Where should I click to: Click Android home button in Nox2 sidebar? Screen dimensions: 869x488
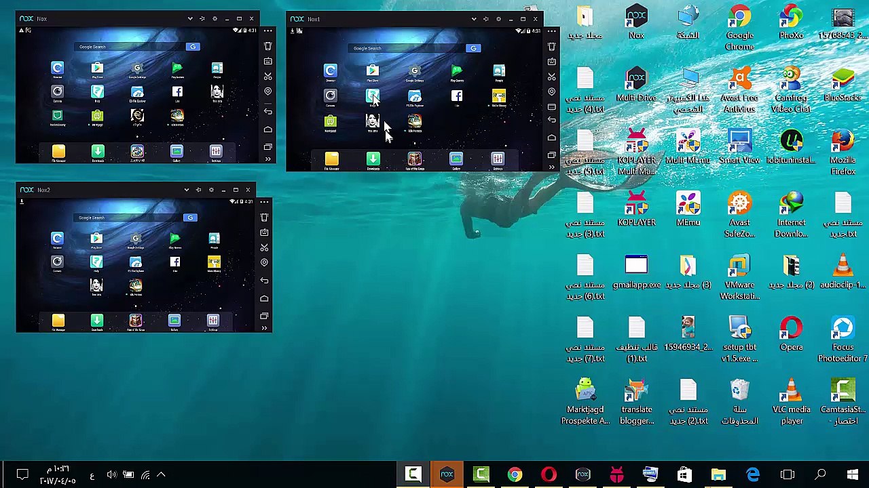tap(264, 298)
